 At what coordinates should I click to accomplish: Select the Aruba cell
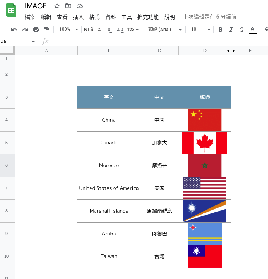pyautogui.click(x=109, y=234)
